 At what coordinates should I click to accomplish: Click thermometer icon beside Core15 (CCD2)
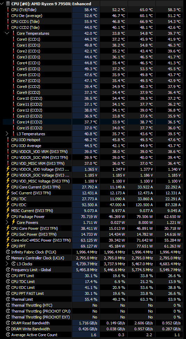pos(14,128)
